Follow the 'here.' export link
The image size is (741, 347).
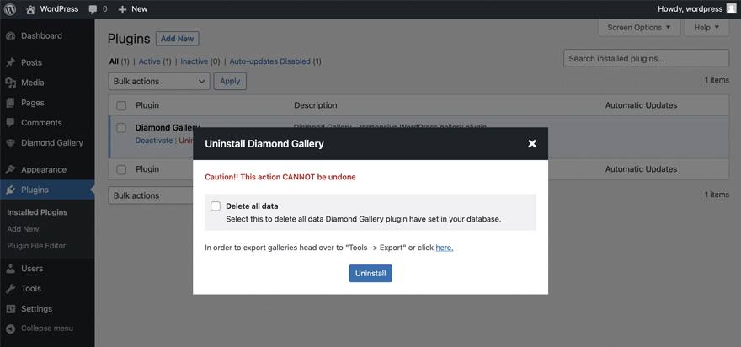click(x=445, y=248)
